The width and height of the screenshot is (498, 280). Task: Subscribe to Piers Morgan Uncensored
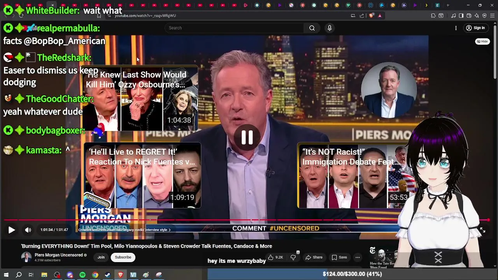tap(123, 257)
